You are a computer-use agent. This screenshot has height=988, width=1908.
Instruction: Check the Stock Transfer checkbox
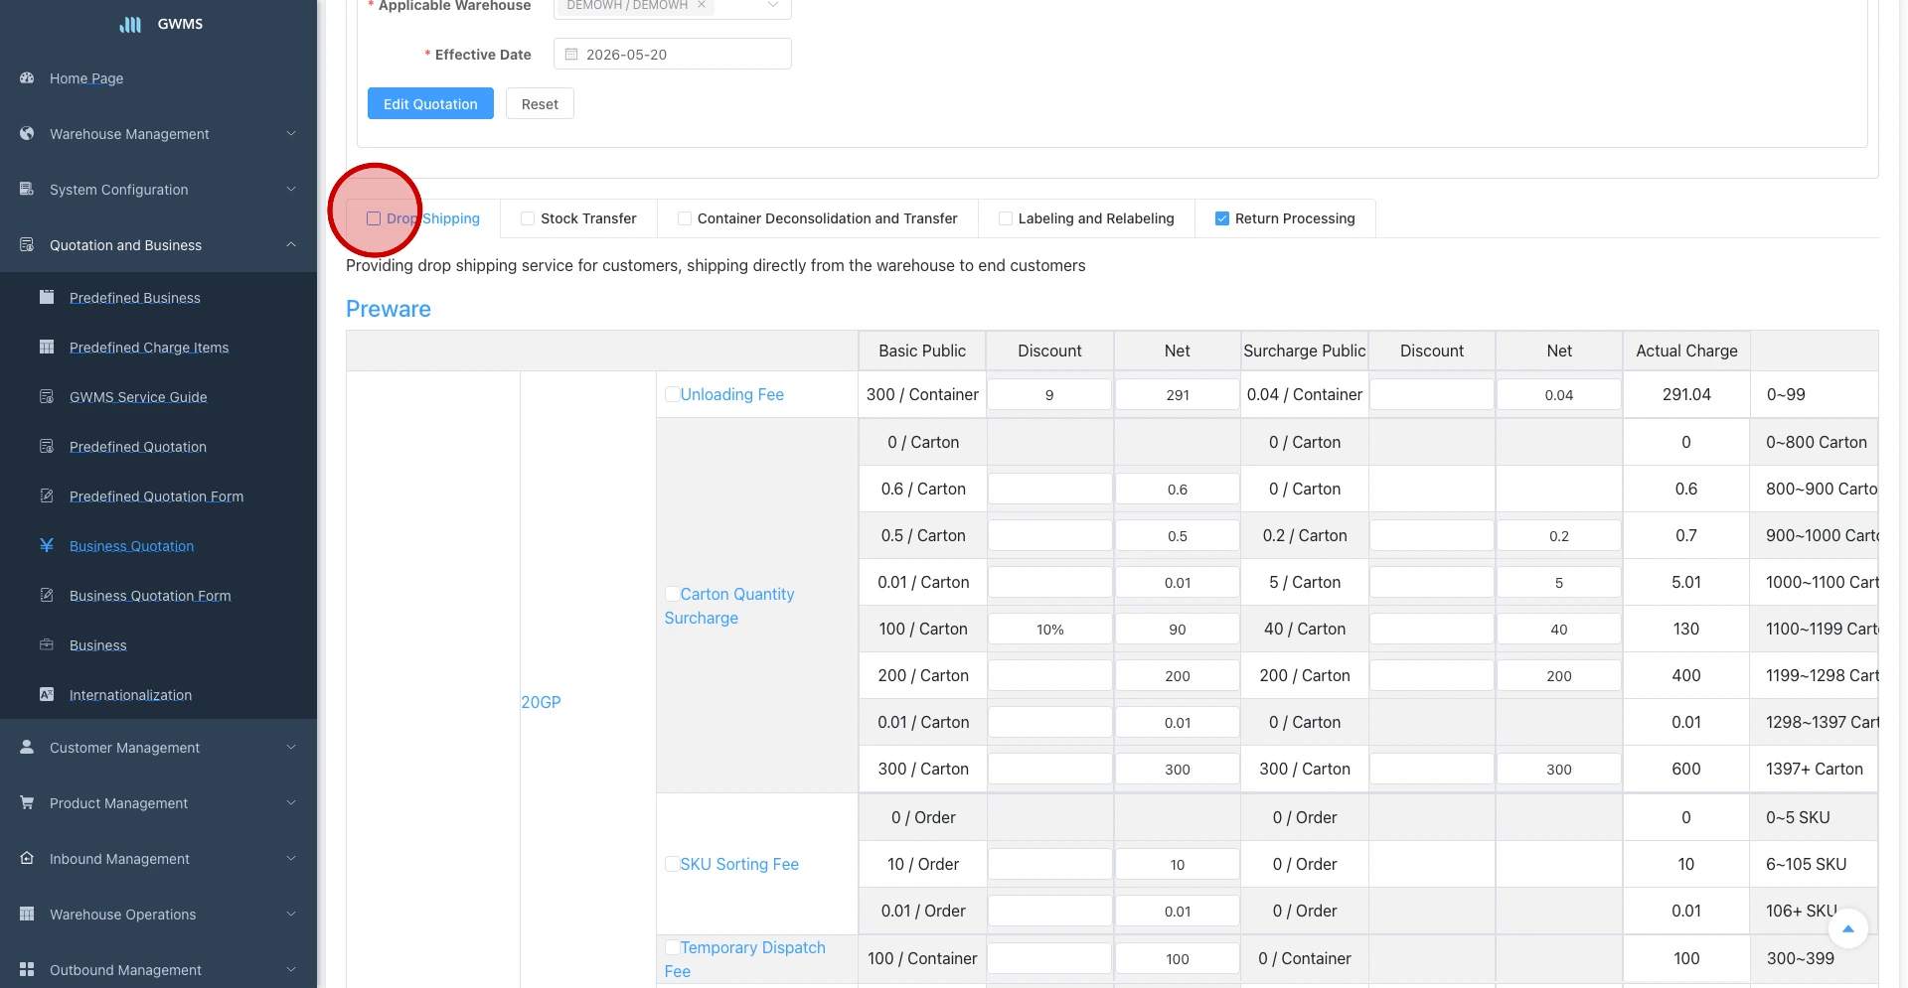click(x=528, y=218)
